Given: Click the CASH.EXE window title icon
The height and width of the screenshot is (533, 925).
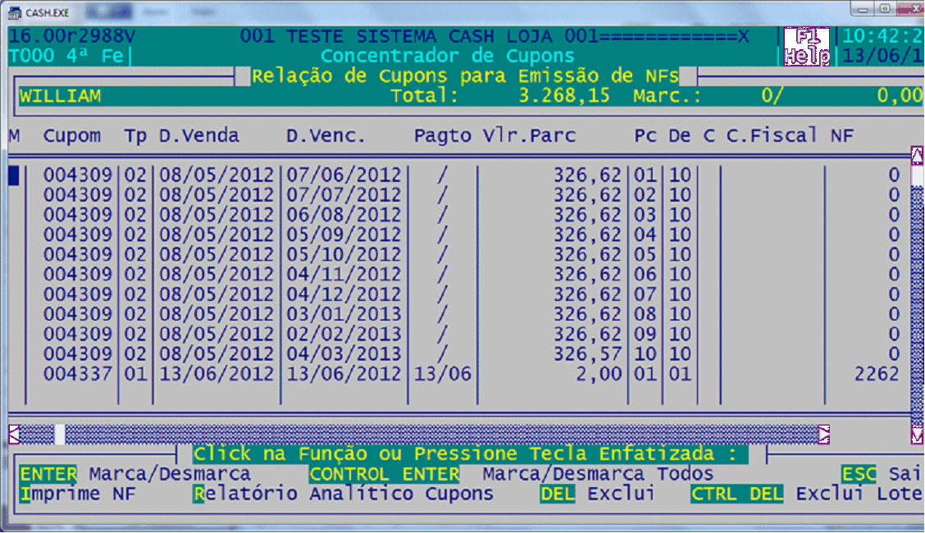Looking at the screenshot, I should [x=14, y=12].
